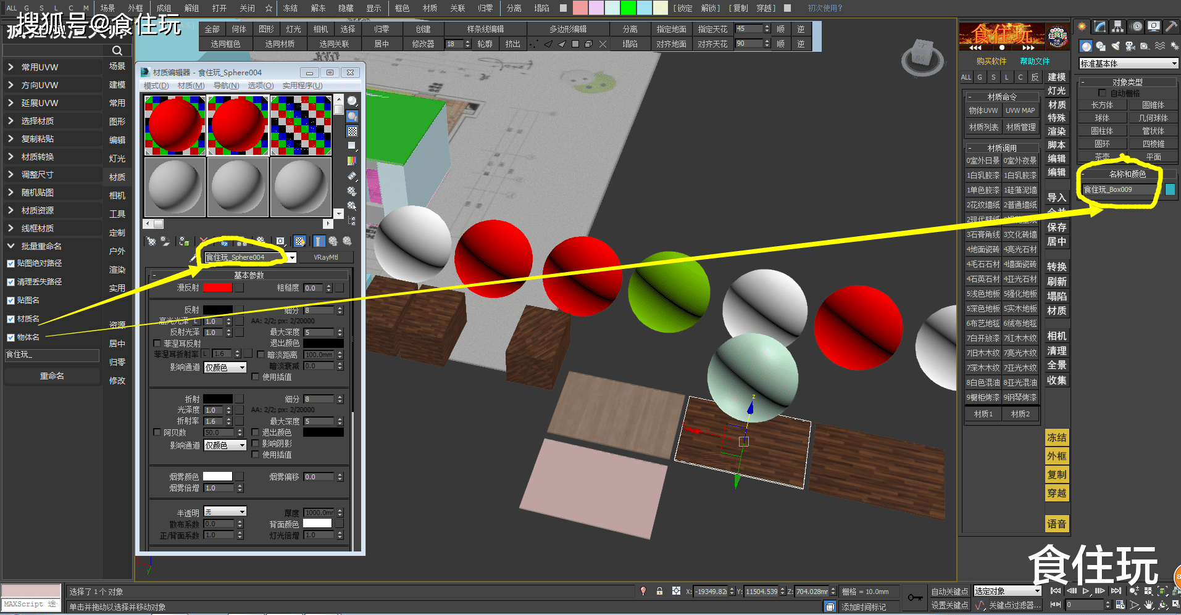Image resolution: width=1181 pixels, height=615 pixels.
Task: Toggle the 材质名 checkbox
Action: point(10,319)
